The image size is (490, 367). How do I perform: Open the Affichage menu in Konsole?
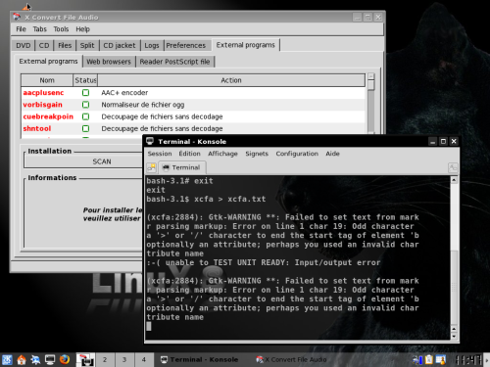pyautogui.click(x=222, y=154)
